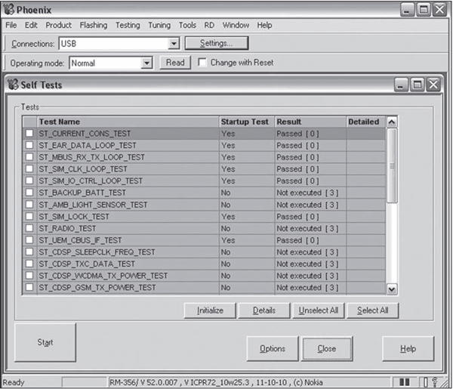Click the Test Name column header

pos(127,122)
